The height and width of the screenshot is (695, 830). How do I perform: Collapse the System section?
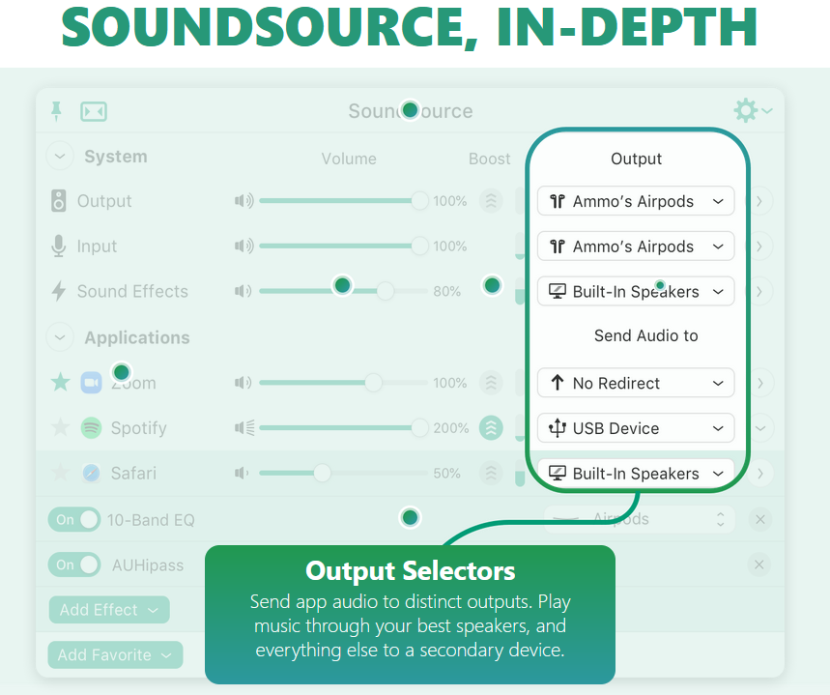(60, 157)
